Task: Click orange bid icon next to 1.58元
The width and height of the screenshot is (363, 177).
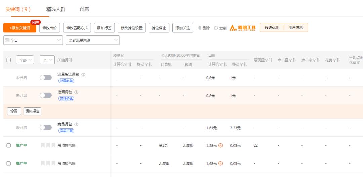Action: tap(220, 145)
